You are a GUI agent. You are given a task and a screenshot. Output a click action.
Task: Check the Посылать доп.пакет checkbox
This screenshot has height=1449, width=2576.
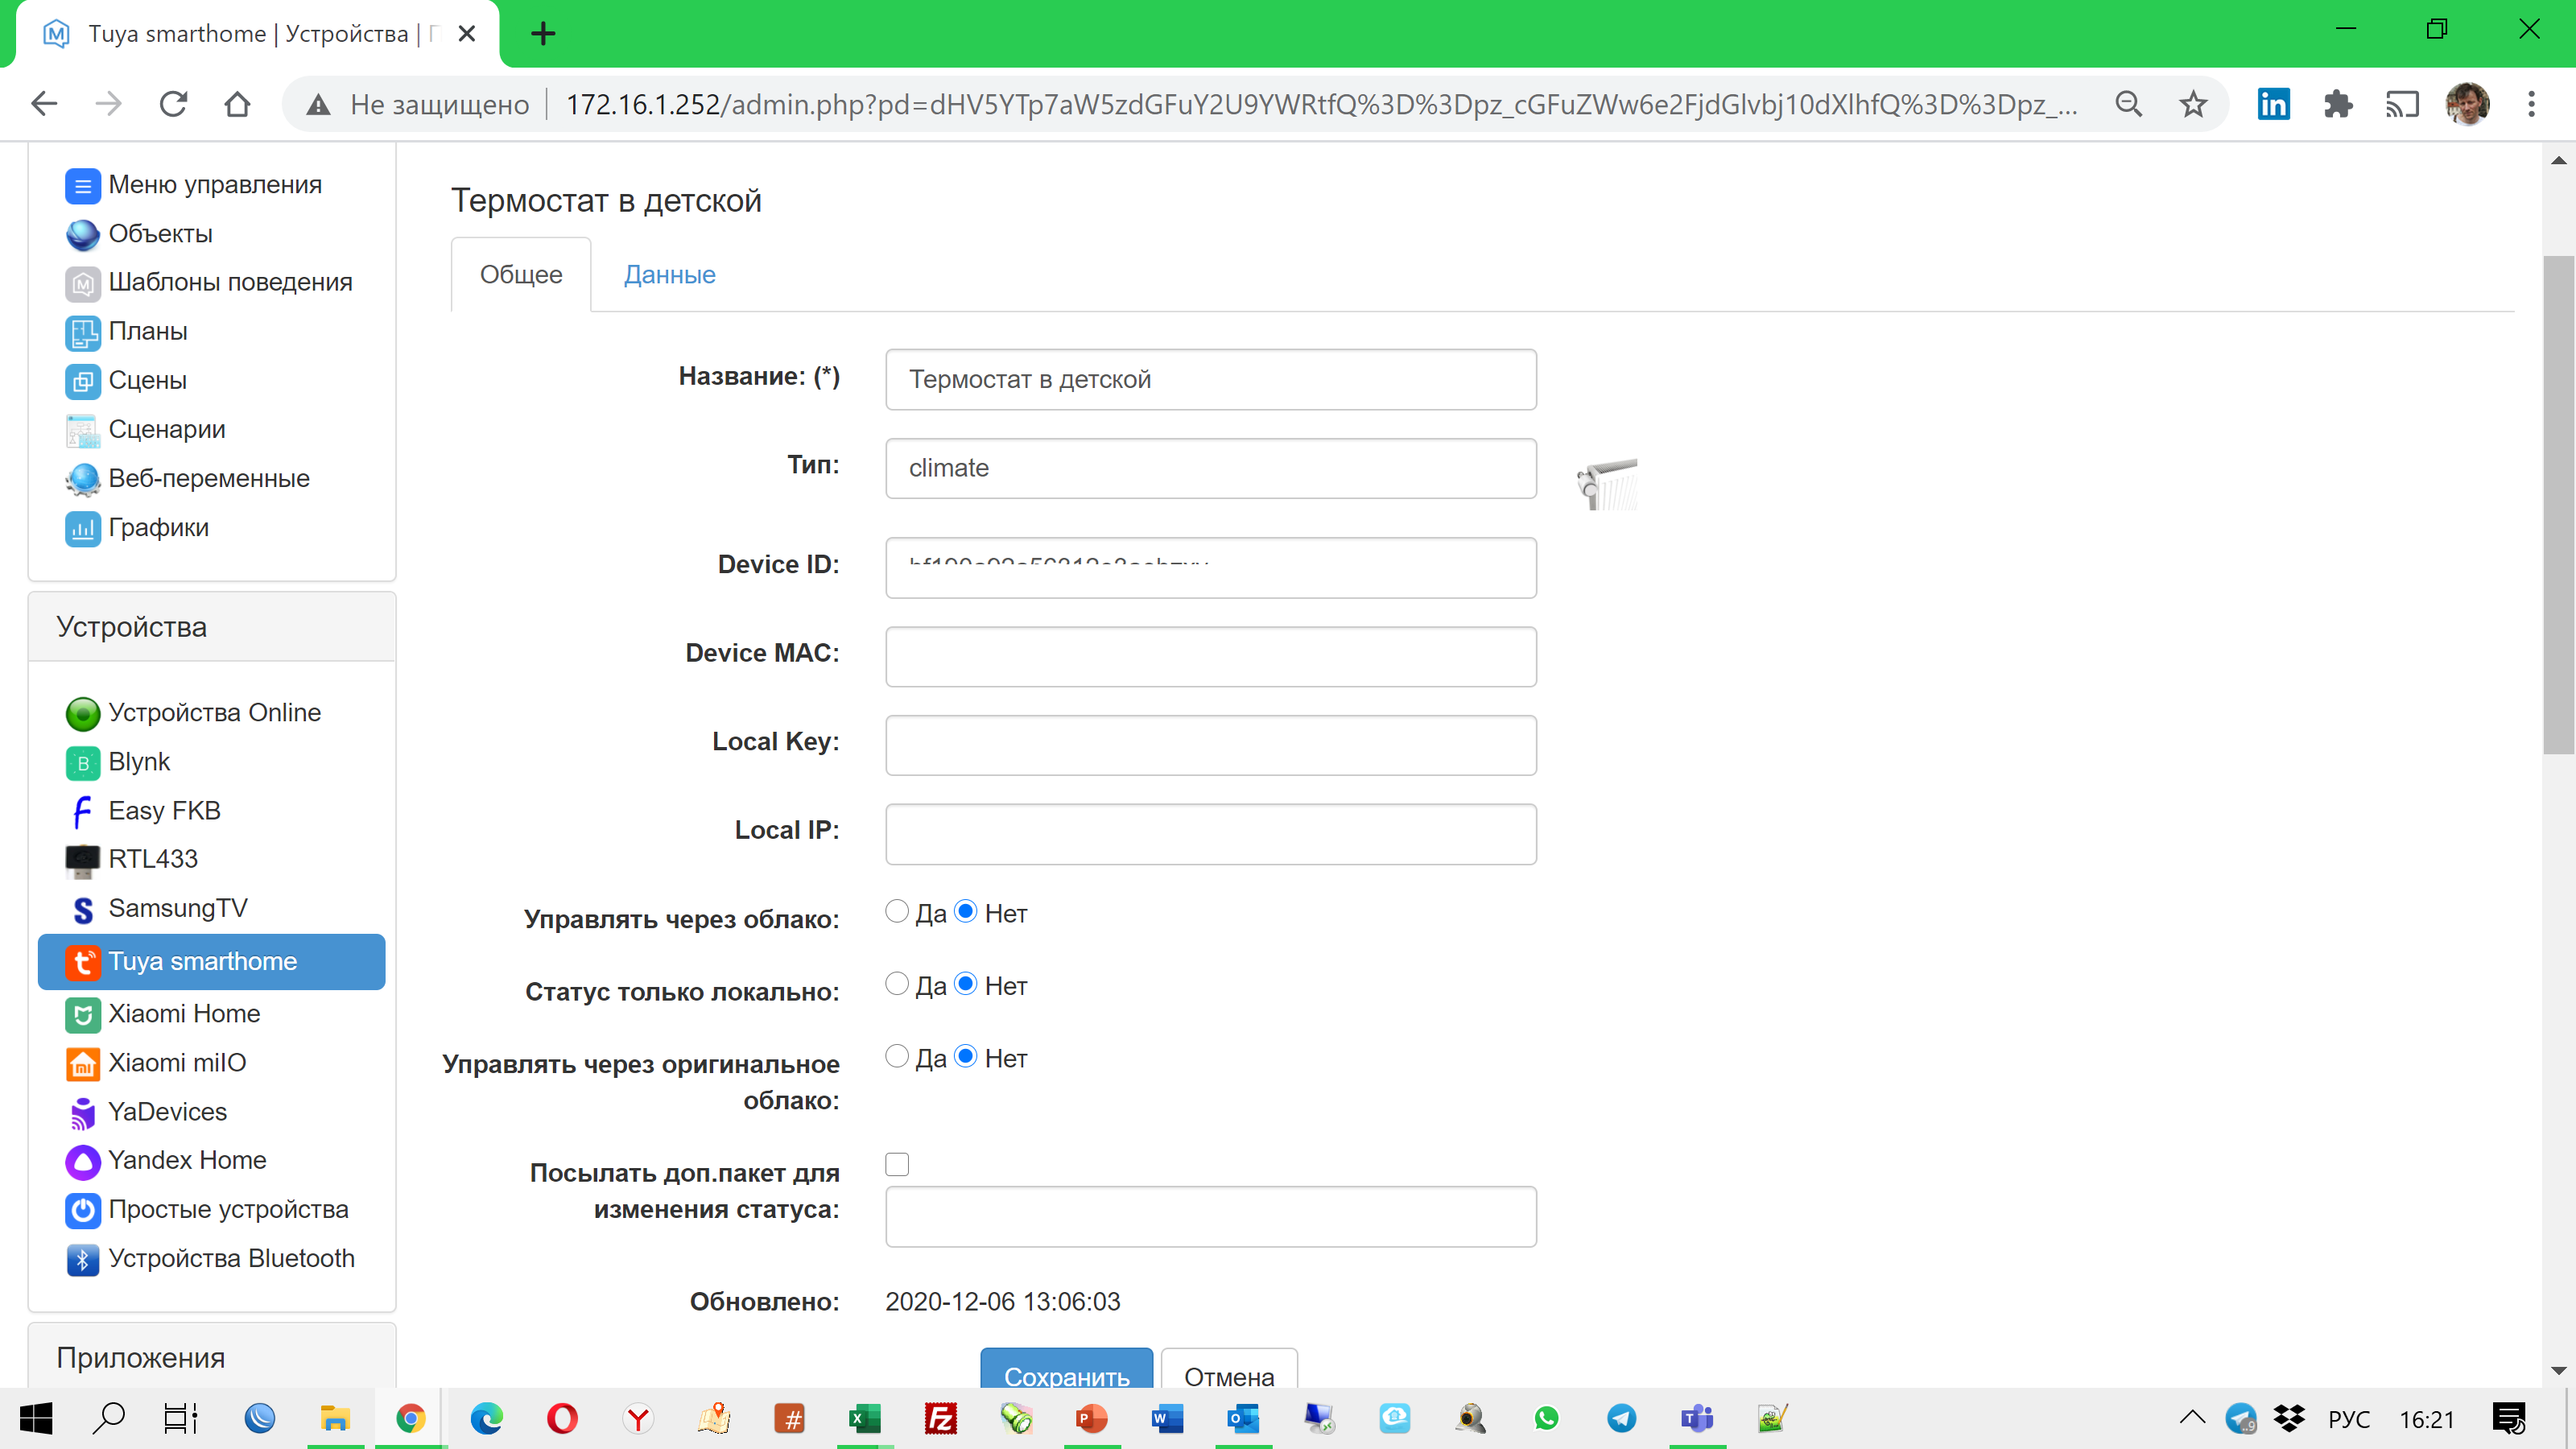tap(897, 1164)
